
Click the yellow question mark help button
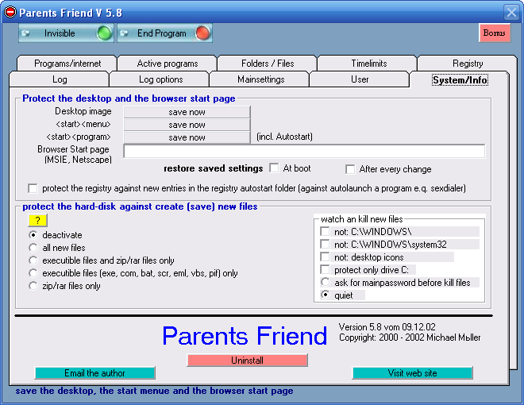pos(37,221)
